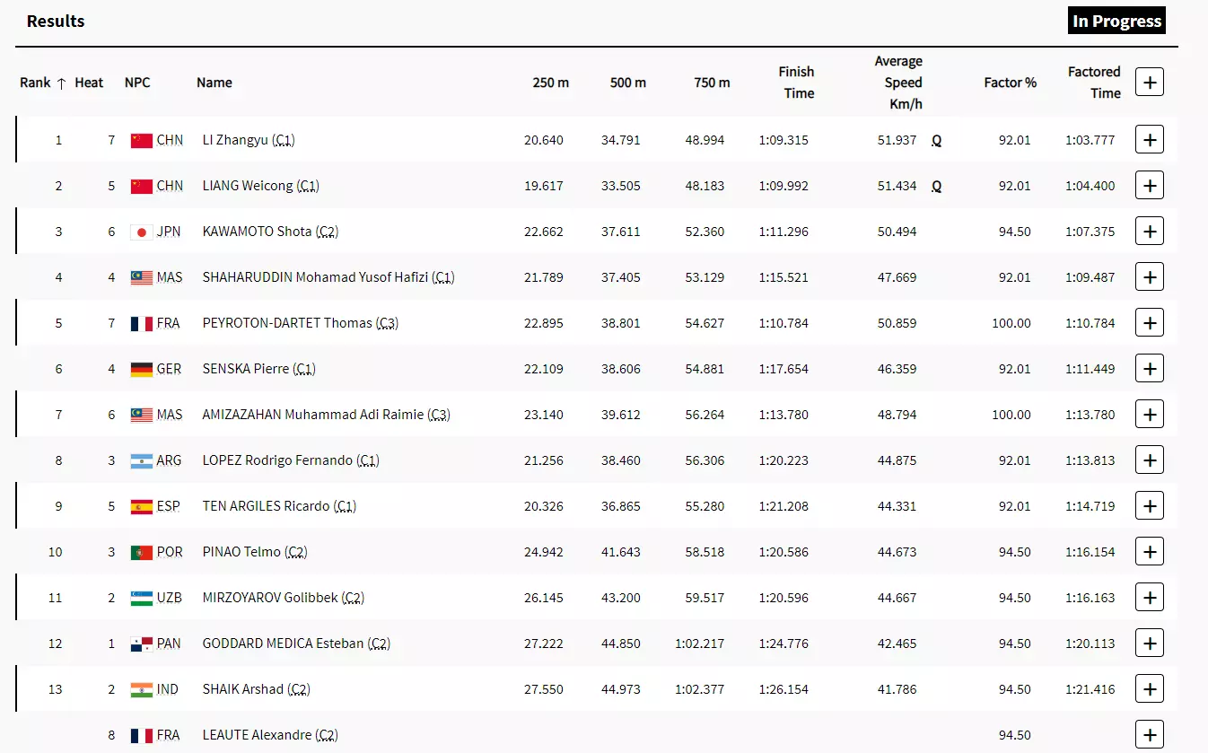Click the India flag icon

(141, 689)
